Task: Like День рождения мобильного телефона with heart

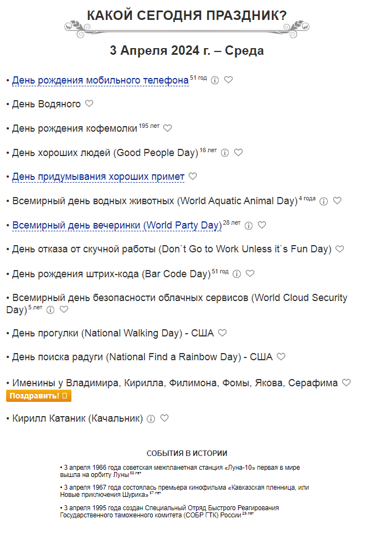Action: tap(228, 80)
